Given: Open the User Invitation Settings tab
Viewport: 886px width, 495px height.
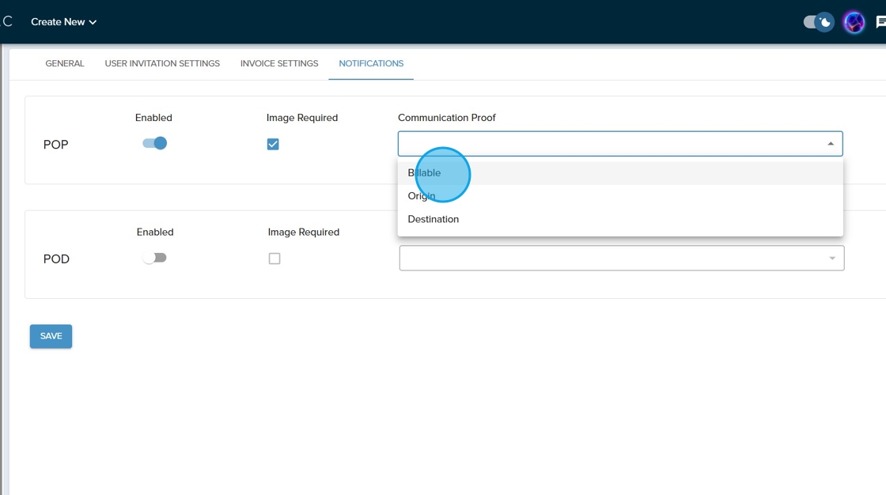Looking at the screenshot, I should tap(162, 63).
